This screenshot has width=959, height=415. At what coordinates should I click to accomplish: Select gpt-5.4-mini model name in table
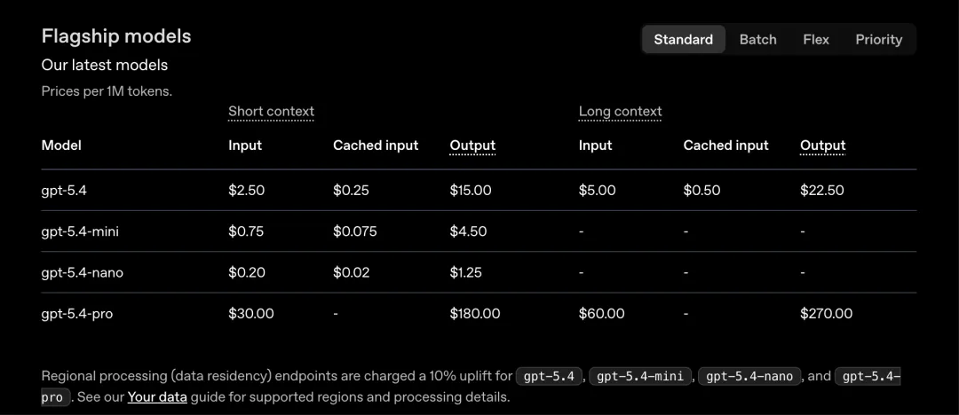click(x=80, y=231)
